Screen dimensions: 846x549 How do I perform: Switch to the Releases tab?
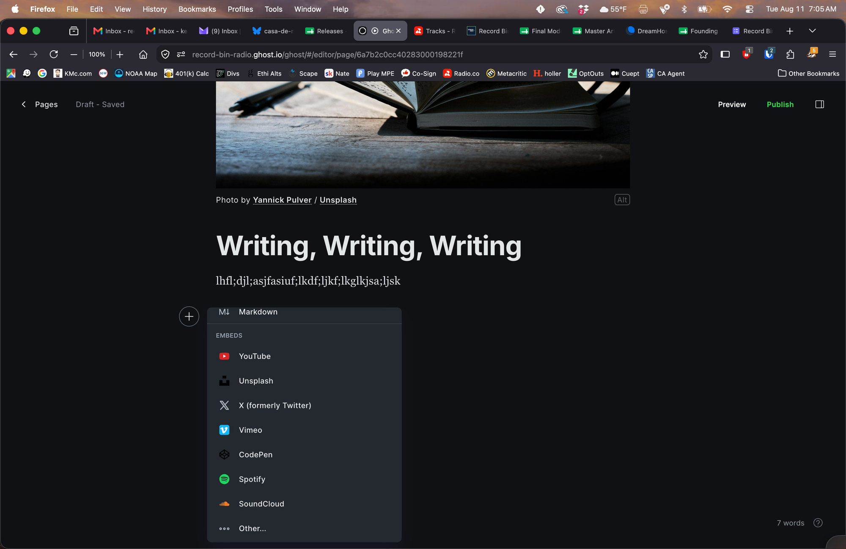pos(326,31)
